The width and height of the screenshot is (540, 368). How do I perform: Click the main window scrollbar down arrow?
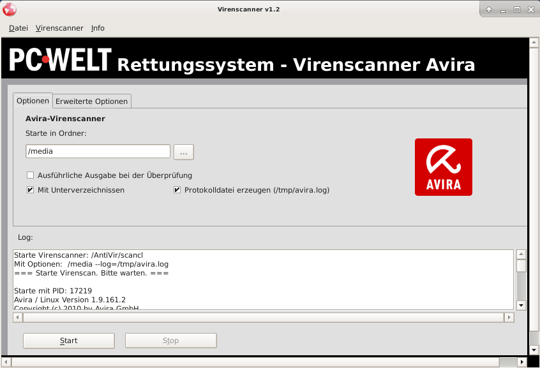(534, 350)
